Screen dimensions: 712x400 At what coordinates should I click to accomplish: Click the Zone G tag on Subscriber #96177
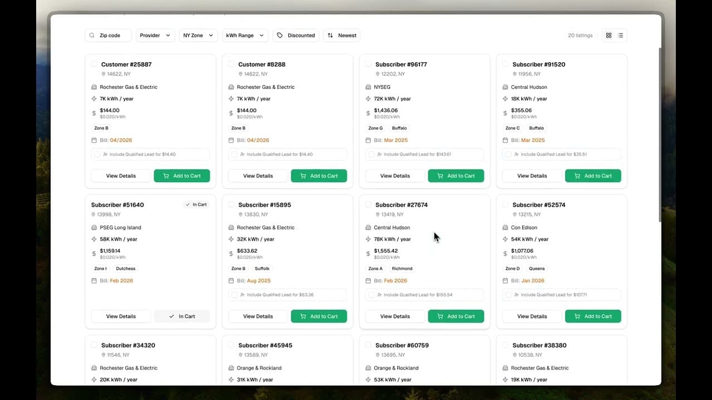375,128
